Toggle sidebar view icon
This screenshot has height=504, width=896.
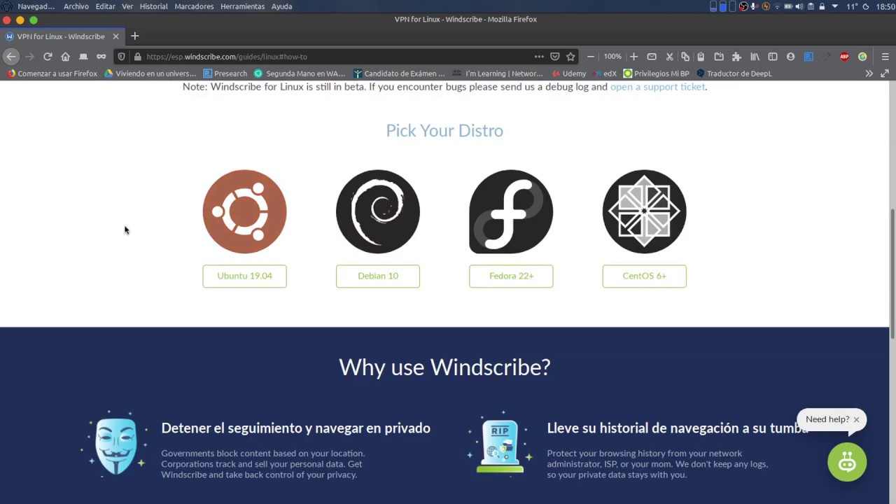(x=773, y=57)
